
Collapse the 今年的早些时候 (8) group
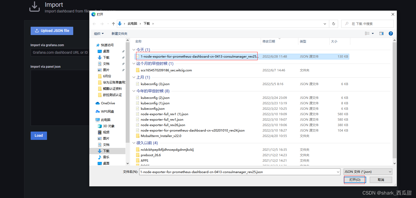(x=134, y=91)
